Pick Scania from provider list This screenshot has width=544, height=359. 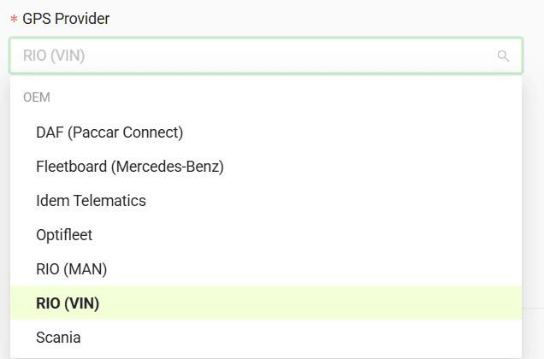coord(58,338)
